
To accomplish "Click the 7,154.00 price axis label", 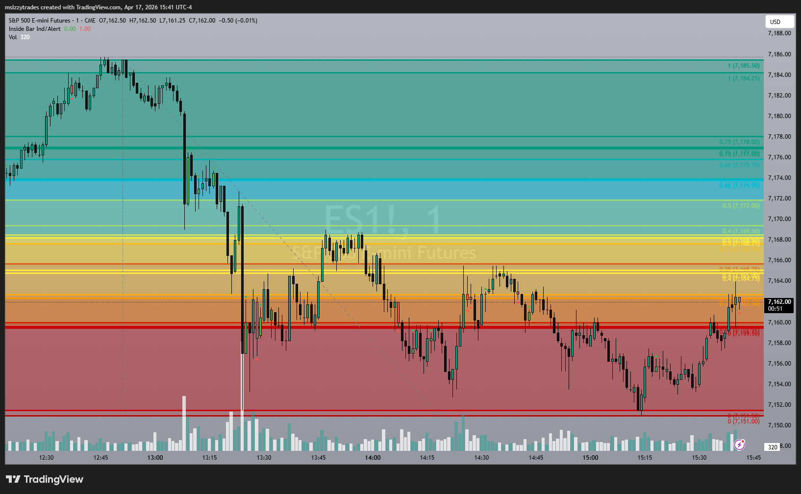I will pos(779,384).
